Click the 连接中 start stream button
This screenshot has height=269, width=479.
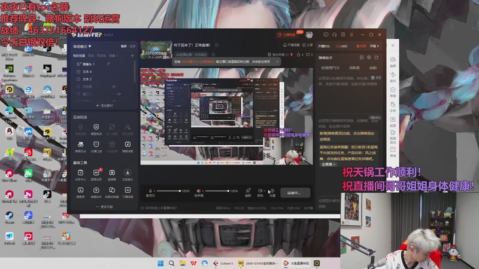[x=295, y=192]
